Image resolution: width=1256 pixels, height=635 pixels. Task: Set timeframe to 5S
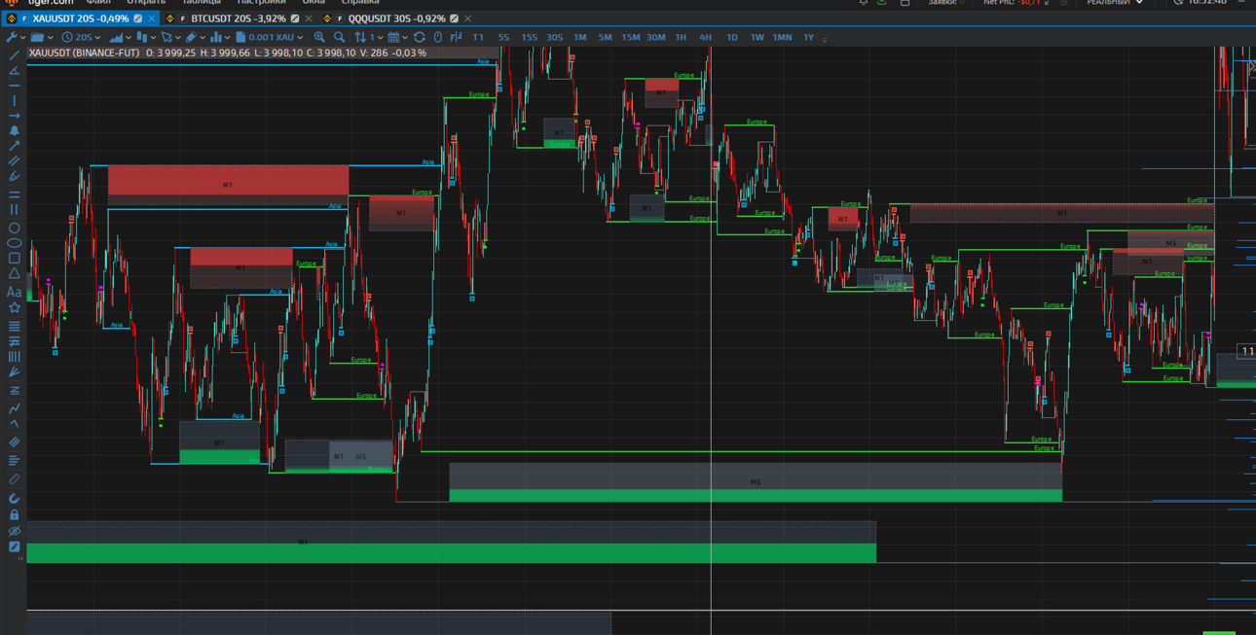tap(503, 37)
